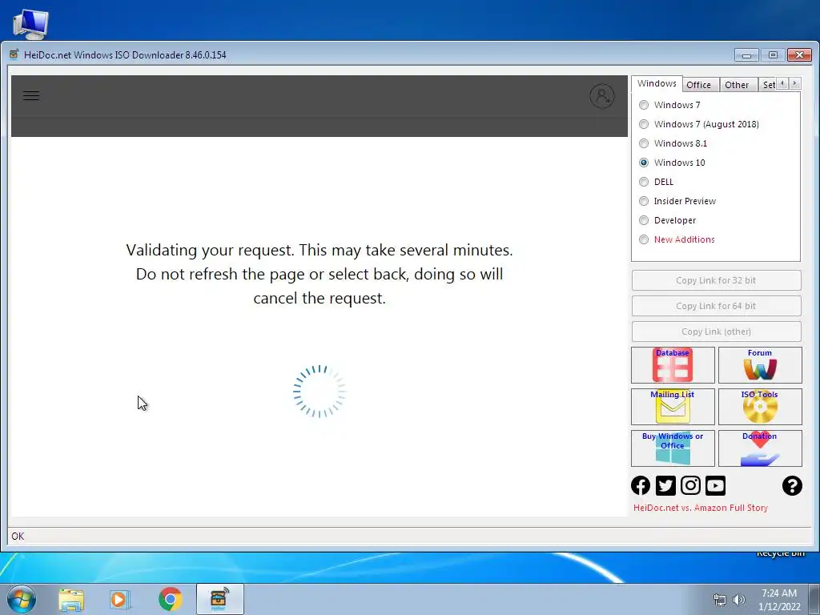
Task: Open help via question mark icon
Action: (792, 486)
